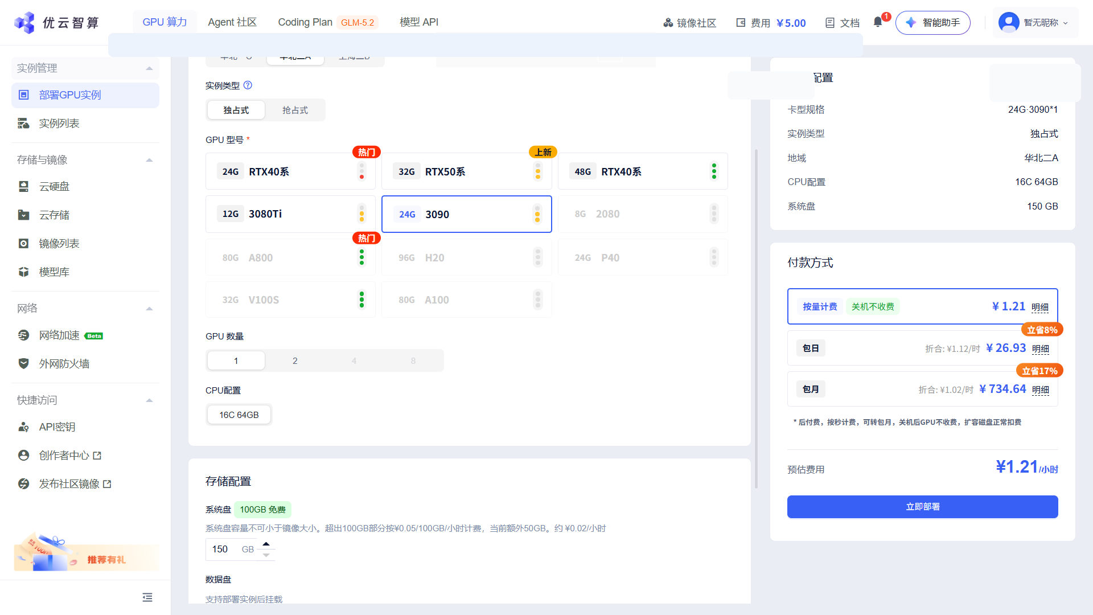
Task: Open 明细 for 按量计费 price
Action: coord(1040,307)
